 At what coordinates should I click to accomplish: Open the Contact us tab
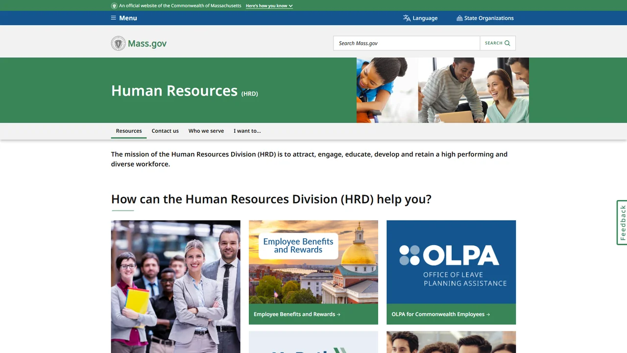[x=165, y=131]
